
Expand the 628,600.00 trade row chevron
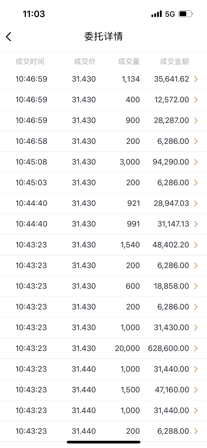pyautogui.click(x=196, y=348)
